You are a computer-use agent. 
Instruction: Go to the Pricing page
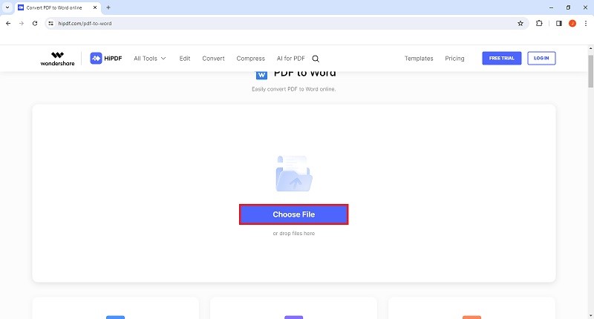[454, 59]
